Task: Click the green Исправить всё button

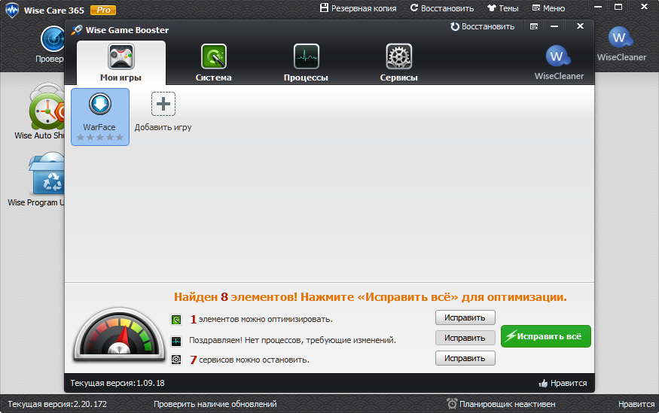Action: click(x=545, y=336)
